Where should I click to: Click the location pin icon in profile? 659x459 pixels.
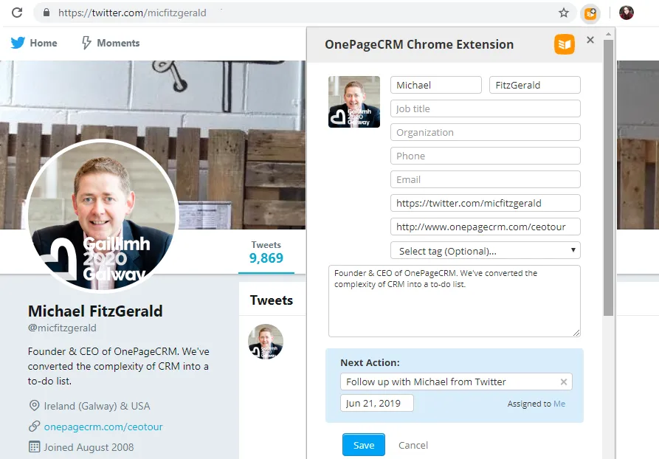[x=34, y=406]
